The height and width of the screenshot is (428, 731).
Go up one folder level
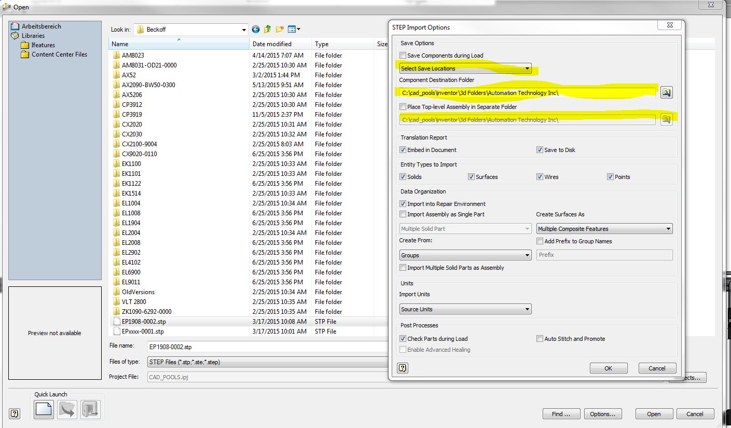pyautogui.click(x=267, y=29)
